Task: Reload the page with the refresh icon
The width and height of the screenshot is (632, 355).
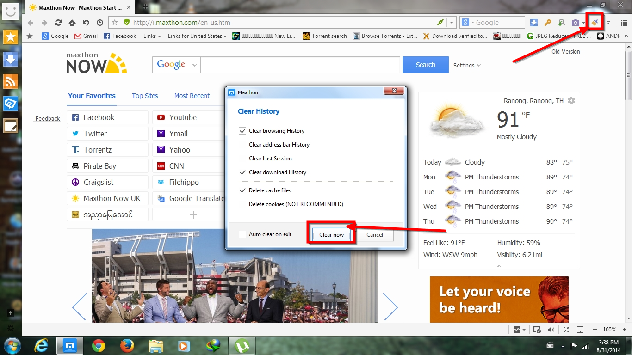Action: click(x=58, y=23)
